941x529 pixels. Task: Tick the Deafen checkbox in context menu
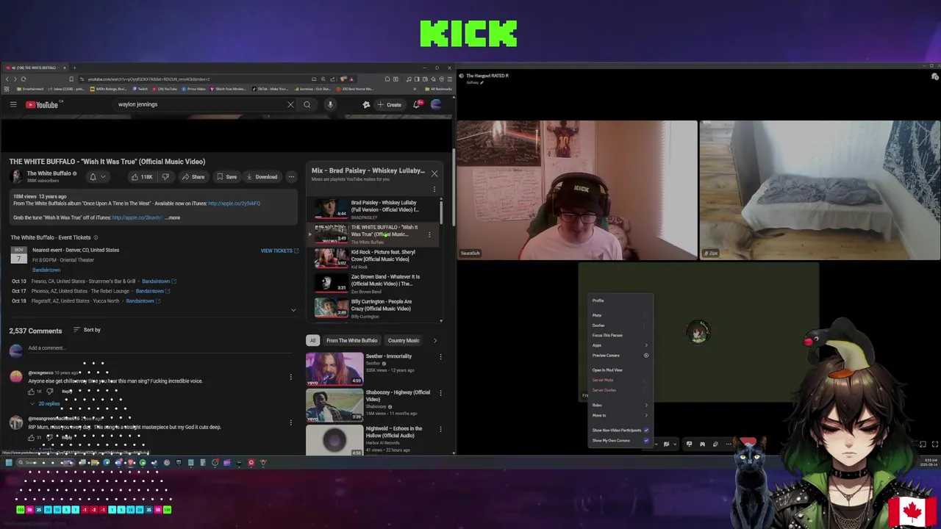[x=646, y=325]
